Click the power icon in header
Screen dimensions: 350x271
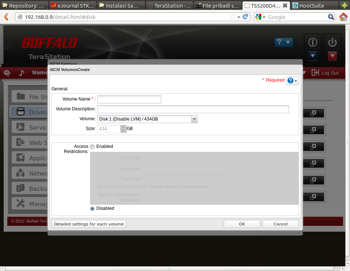point(332,43)
